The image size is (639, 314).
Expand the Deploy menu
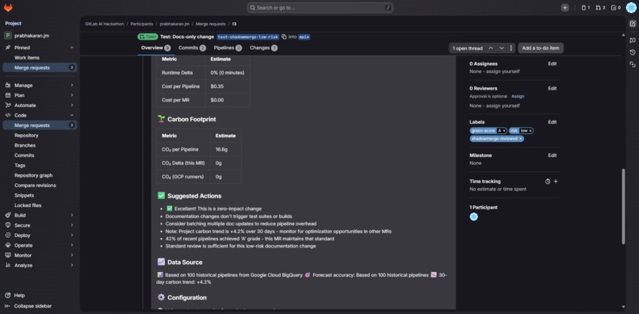click(39, 235)
